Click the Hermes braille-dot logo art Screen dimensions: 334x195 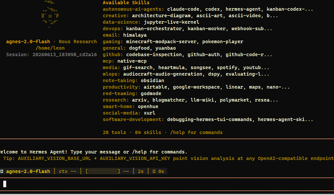tap(50, 14)
